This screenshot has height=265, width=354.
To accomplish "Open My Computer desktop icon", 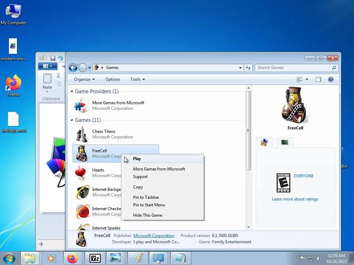I will click(x=13, y=14).
